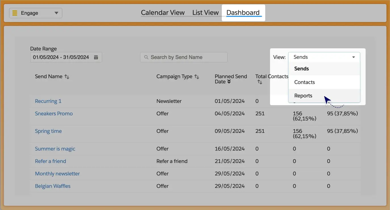
Task: Select Reports from the View dropdown
Action: (x=303, y=96)
